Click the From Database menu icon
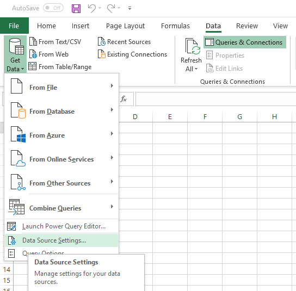Screen dimensions: 296x291 18,110
